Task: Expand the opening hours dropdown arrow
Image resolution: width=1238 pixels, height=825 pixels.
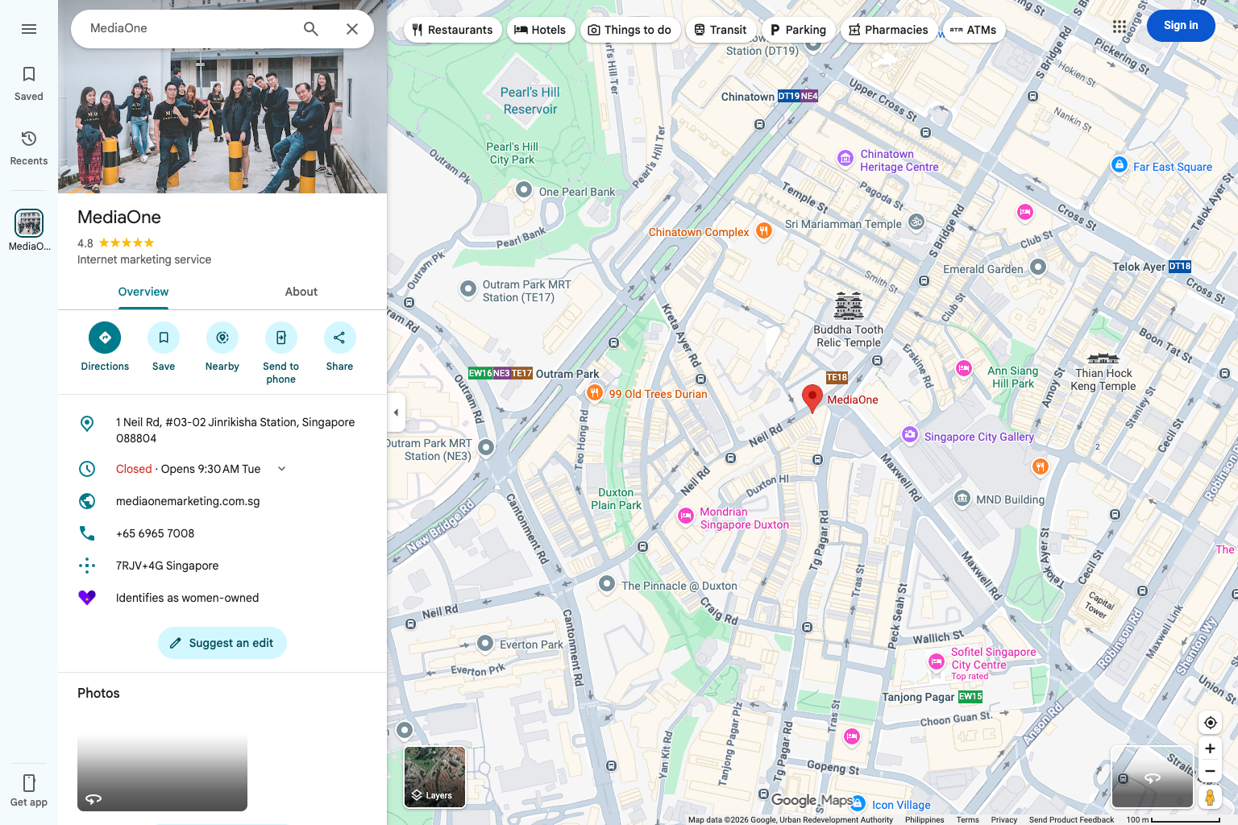Action: point(282,469)
